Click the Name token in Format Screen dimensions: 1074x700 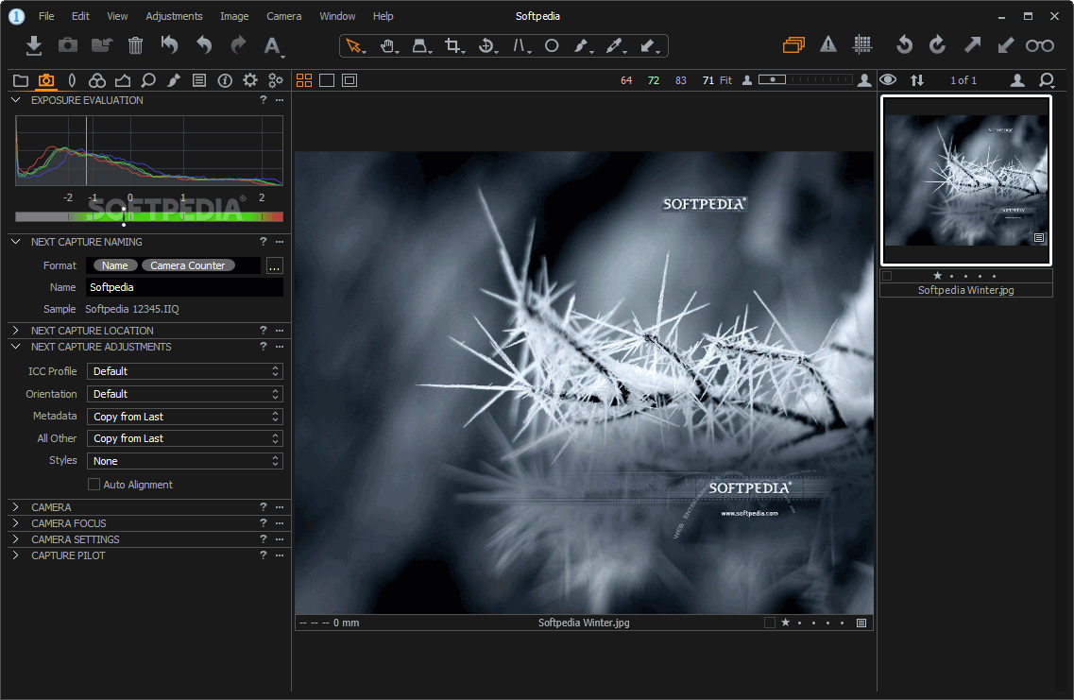tap(115, 265)
